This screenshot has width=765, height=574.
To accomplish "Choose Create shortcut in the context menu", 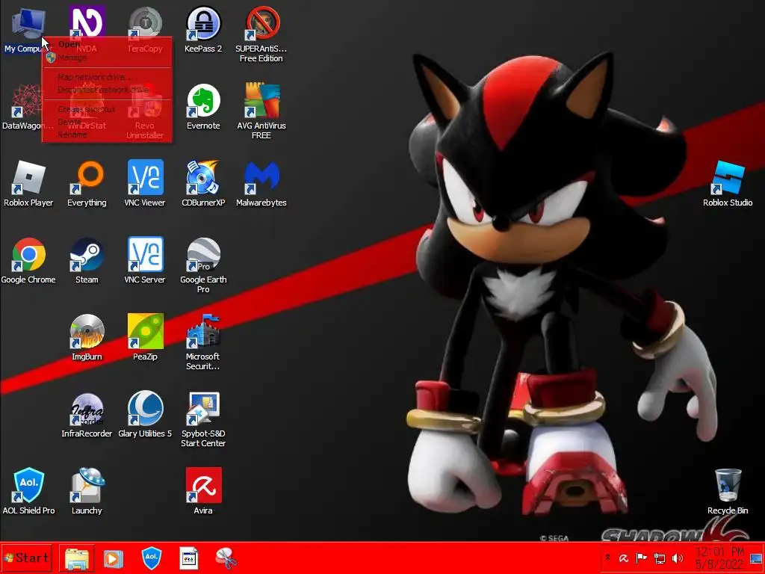I will (108, 109).
